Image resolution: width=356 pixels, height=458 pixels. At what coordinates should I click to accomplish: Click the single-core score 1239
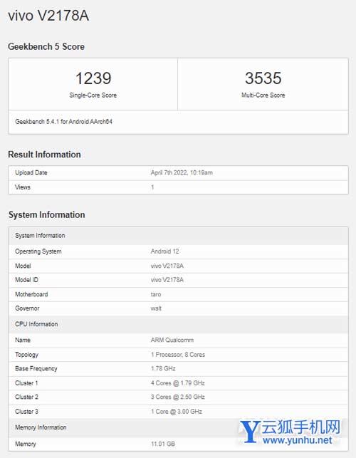pos(93,78)
